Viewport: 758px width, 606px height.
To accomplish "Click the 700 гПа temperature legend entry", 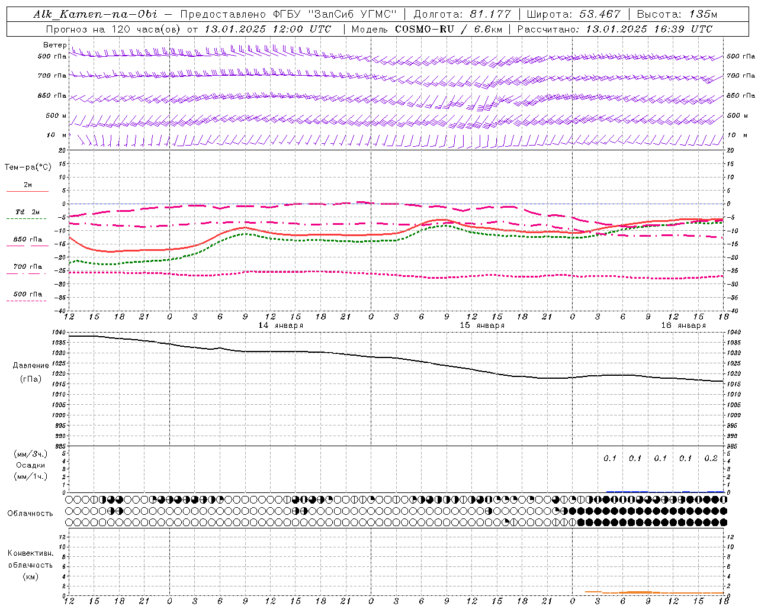I will 28,267.
